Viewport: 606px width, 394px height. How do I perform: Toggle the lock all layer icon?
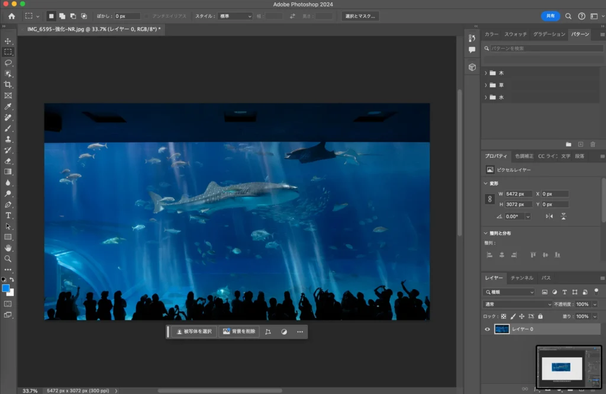click(540, 316)
